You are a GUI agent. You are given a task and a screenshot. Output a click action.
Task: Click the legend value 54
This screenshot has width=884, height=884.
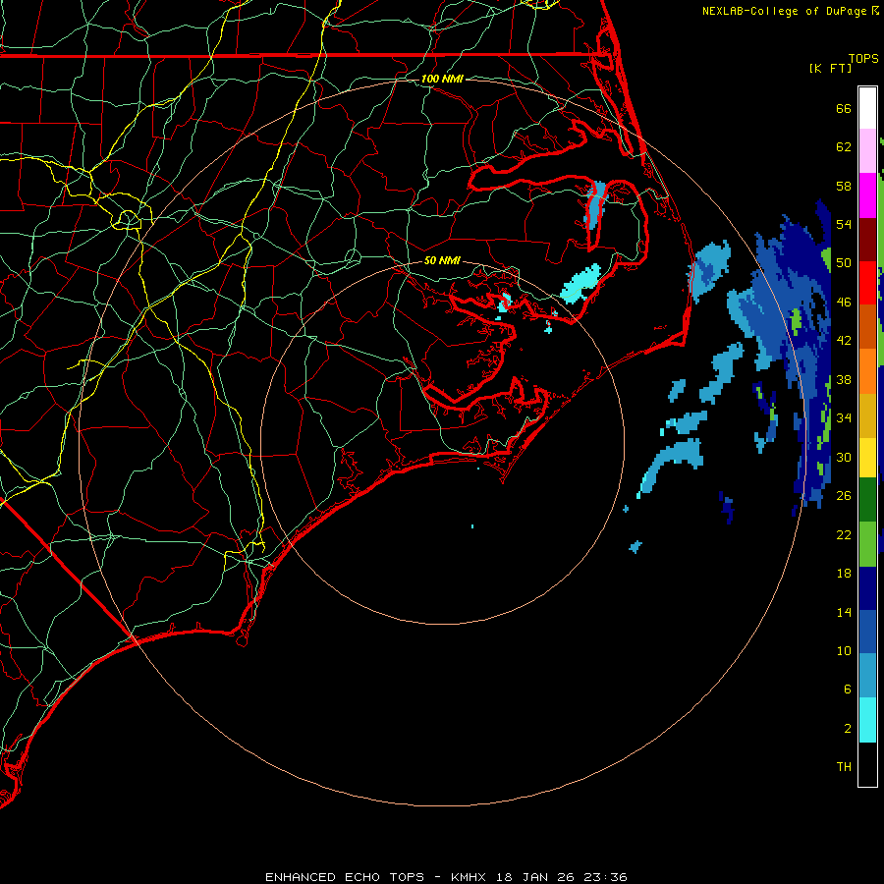(844, 224)
